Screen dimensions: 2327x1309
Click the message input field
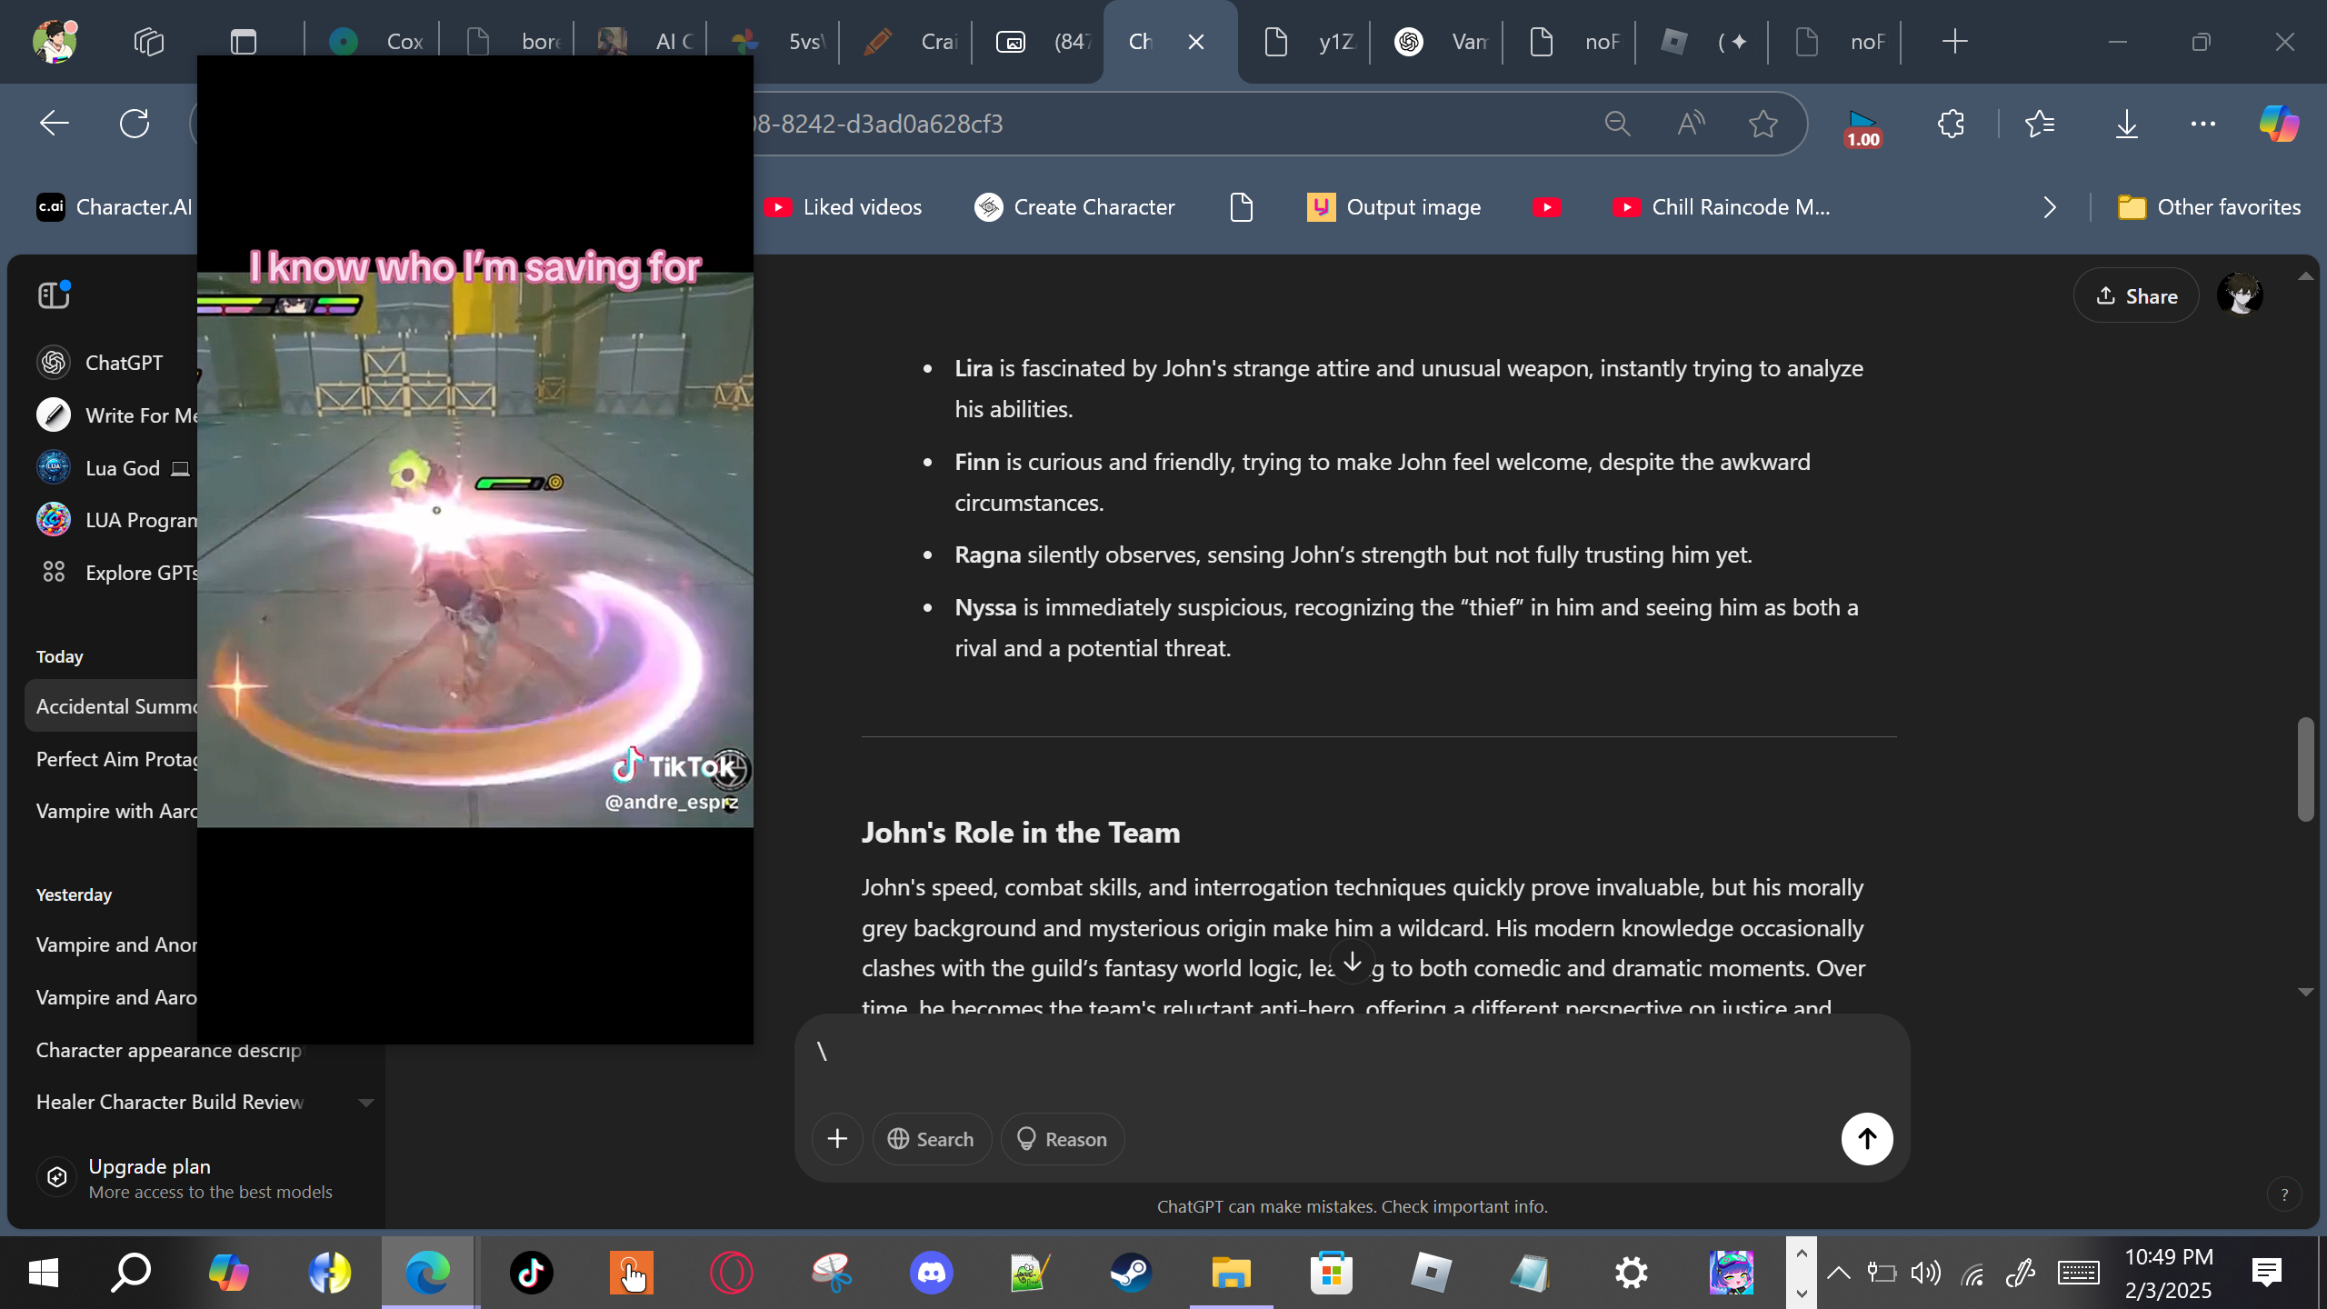click(1351, 1053)
